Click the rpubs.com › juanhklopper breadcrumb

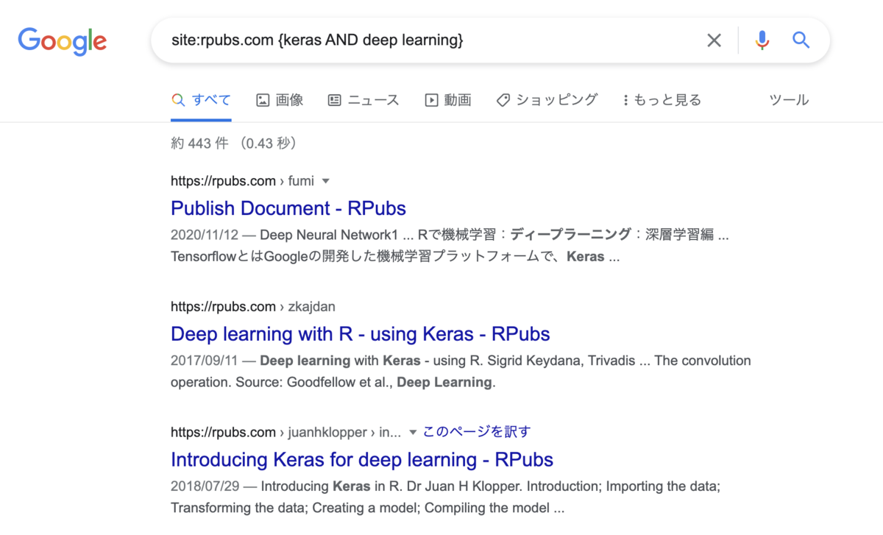286,432
